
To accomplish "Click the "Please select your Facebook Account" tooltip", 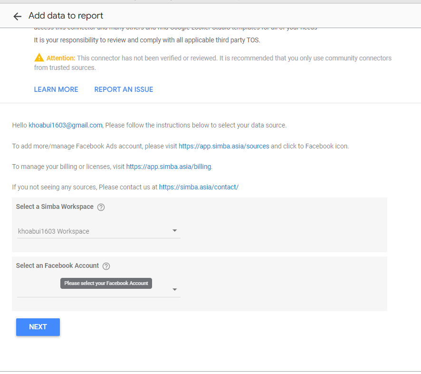I will [x=106, y=283].
